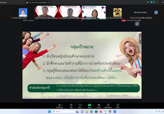This screenshot has width=164, height=114.
Task: Click the three dots above shared screen
Action: pyautogui.click(x=82, y=20)
